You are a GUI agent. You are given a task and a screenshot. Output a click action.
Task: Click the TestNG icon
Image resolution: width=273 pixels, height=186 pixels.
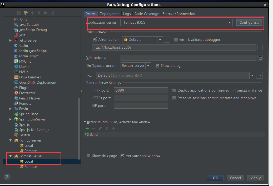coord(16,135)
